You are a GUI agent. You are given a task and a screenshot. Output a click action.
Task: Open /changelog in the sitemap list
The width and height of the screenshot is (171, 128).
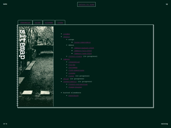click(x=74, y=62)
